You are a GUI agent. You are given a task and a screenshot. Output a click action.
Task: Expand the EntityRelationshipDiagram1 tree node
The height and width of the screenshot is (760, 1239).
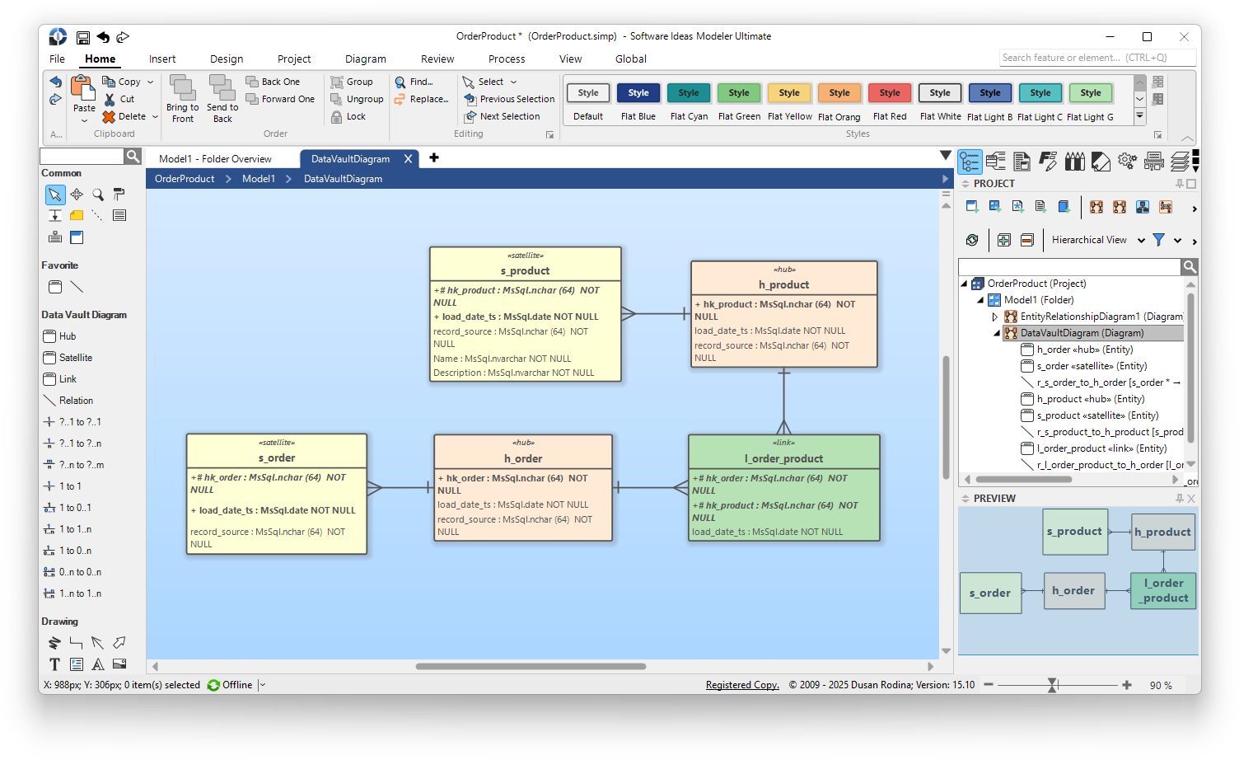[x=994, y=317]
